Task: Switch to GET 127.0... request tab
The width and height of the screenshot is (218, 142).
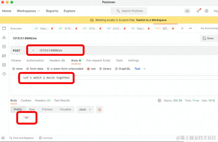Action: click(x=92, y=28)
